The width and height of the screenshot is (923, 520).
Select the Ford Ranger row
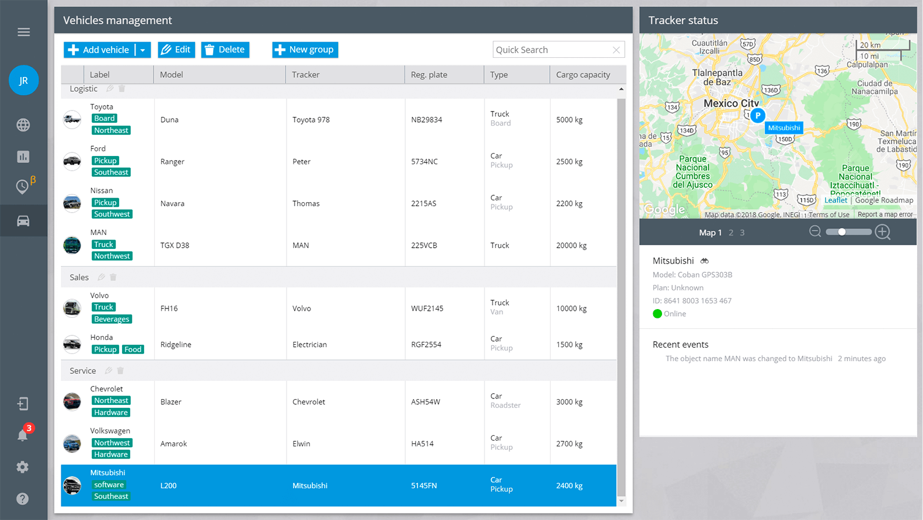pyautogui.click(x=339, y=161)
